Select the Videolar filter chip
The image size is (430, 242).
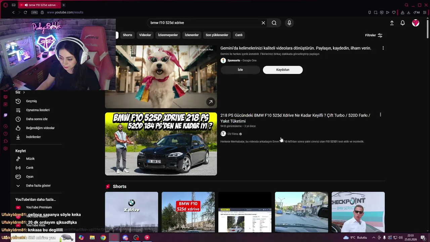click(145, 35)
